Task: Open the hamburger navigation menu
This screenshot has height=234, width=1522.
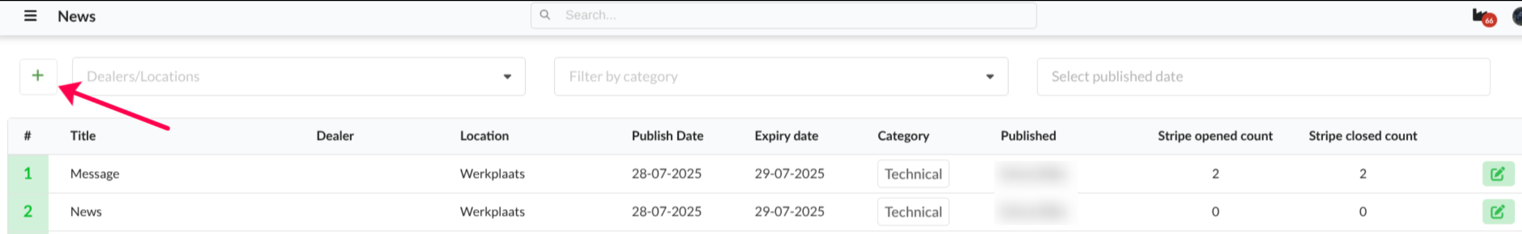Action: [30, 16]
